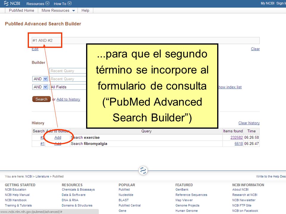Screen dimensions: 286x214
Task: Open NCBI Handbook link
Action: (16, 200)
